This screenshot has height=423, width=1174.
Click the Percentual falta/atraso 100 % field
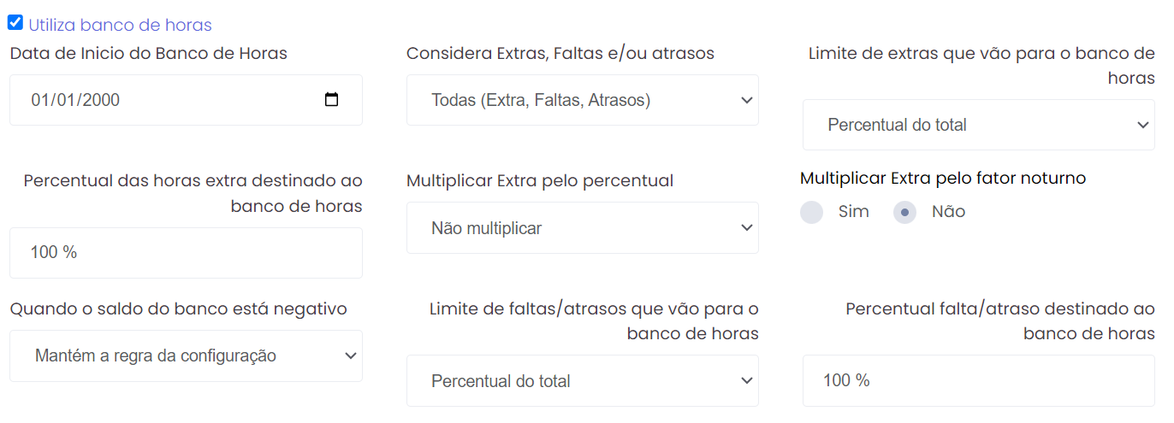click(979, 381)
